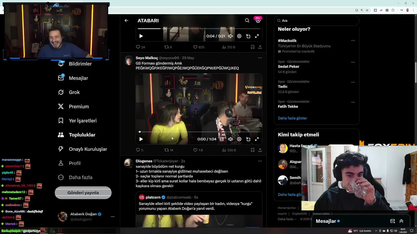Open options for the Sedat Peker trend
The height and width of the screenshot is (234, 417).
click(x=353, y=62)
